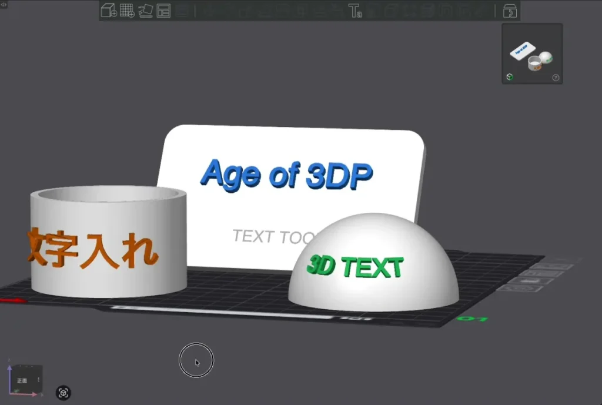
Task: Select the green 3D TEXT object
Action: click(354, 266)
